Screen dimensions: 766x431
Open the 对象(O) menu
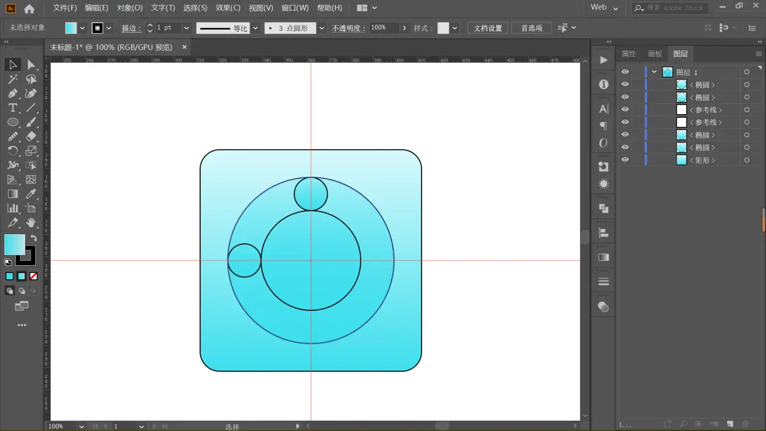[129, 8]
